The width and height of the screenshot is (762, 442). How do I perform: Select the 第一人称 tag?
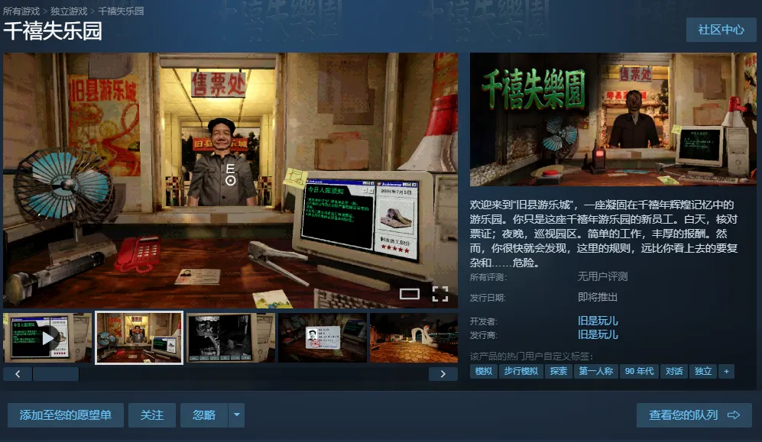596,371
